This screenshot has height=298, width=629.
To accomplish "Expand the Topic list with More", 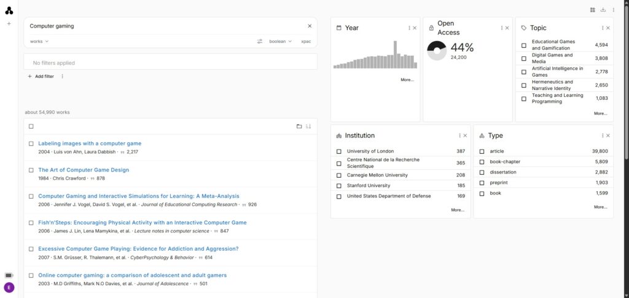I will [601, 114].
